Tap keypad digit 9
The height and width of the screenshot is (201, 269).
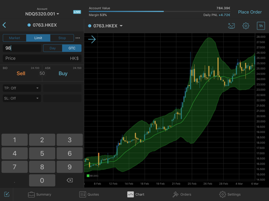click(70, 167)
